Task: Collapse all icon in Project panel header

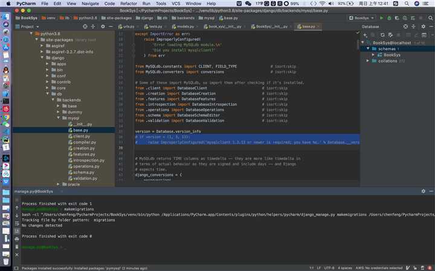Action: pos(93,26)
